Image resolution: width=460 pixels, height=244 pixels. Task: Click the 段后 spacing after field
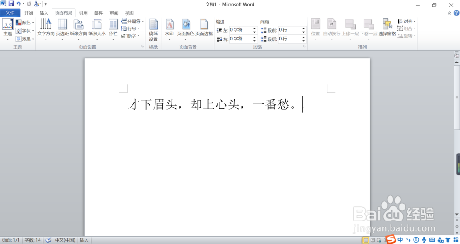click(x=292, y=39)
